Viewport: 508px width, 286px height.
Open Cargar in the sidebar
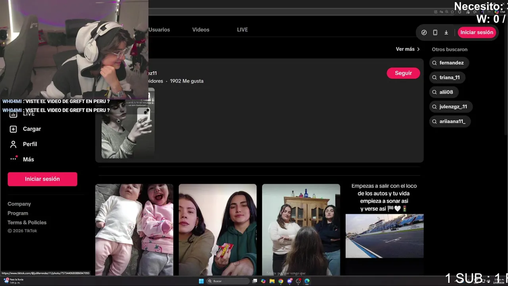[32, 129]
